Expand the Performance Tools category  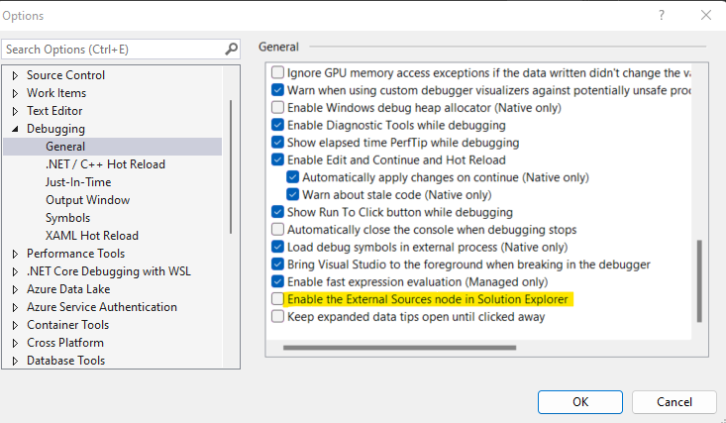[15, 254]
